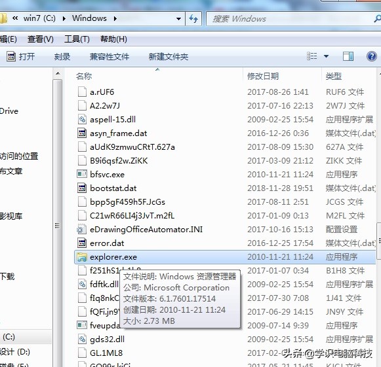Expand the arrow after Windows in path
This screenshot has width=381, height=367.
coord(115,19)
